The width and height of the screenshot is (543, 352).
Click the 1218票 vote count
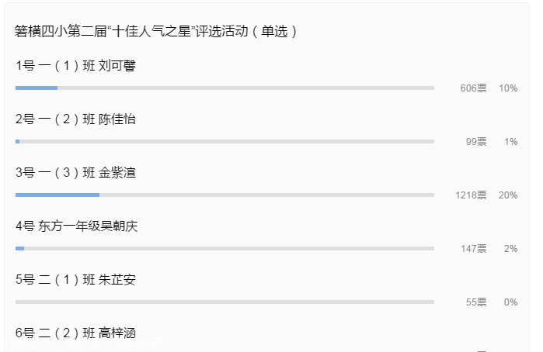pyautogui.click(x=471, y=195)
